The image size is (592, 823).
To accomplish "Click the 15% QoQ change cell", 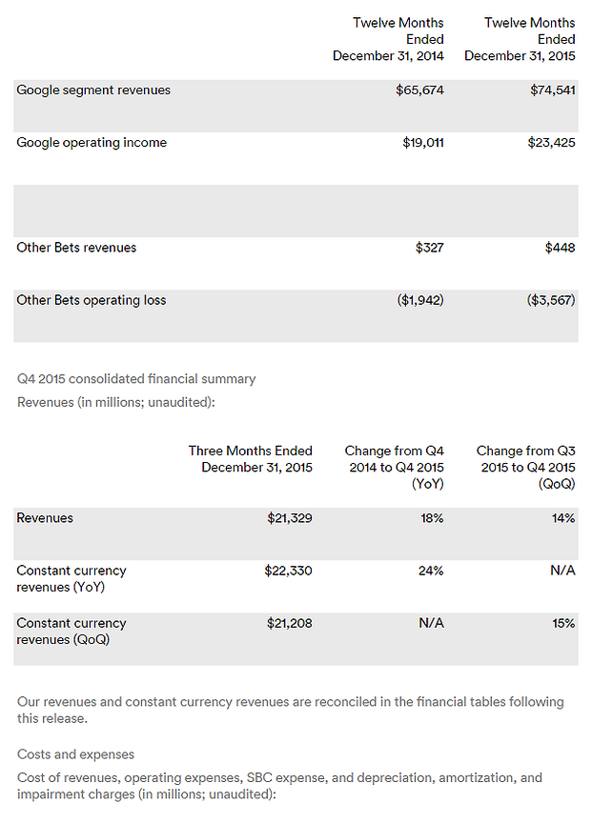I will pyautogui.click(x=562, y=623).
